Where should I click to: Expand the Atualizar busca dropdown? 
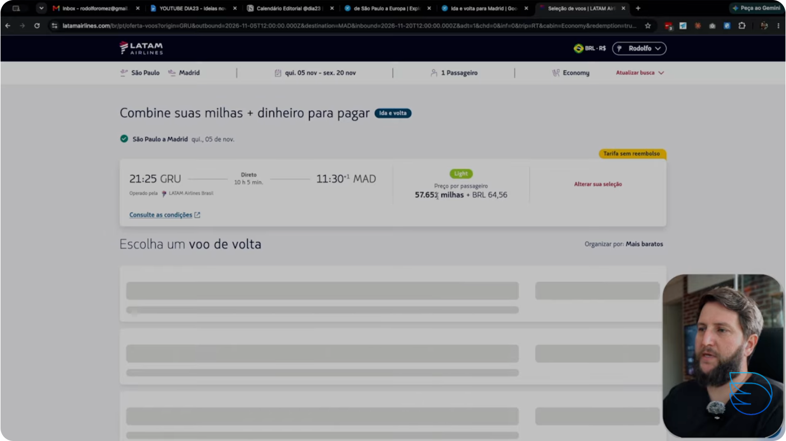click(640, 73)
